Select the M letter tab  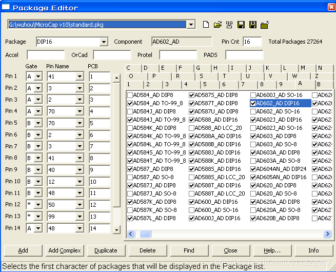coord(307,68)
